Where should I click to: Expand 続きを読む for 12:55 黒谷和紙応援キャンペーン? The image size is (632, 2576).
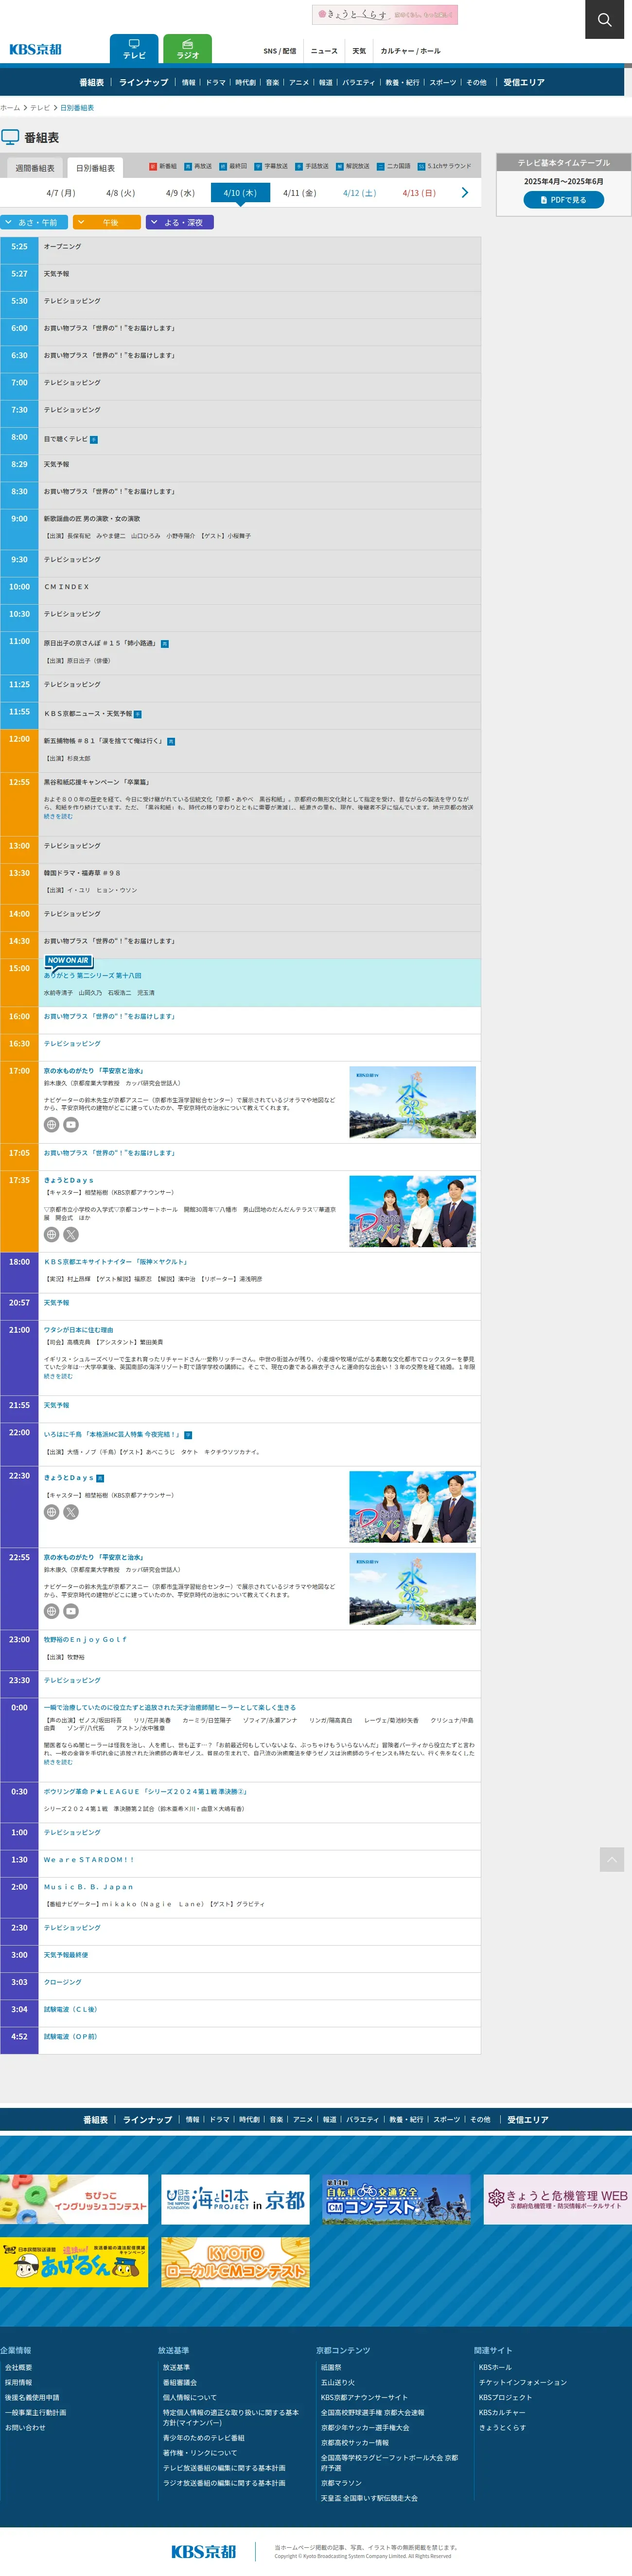(58, 816)
